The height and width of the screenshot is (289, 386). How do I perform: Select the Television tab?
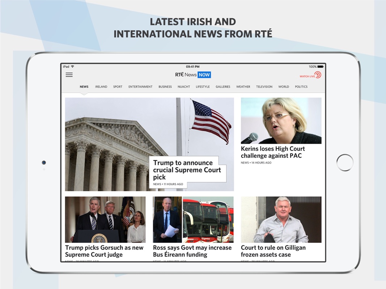click(264, 87)
